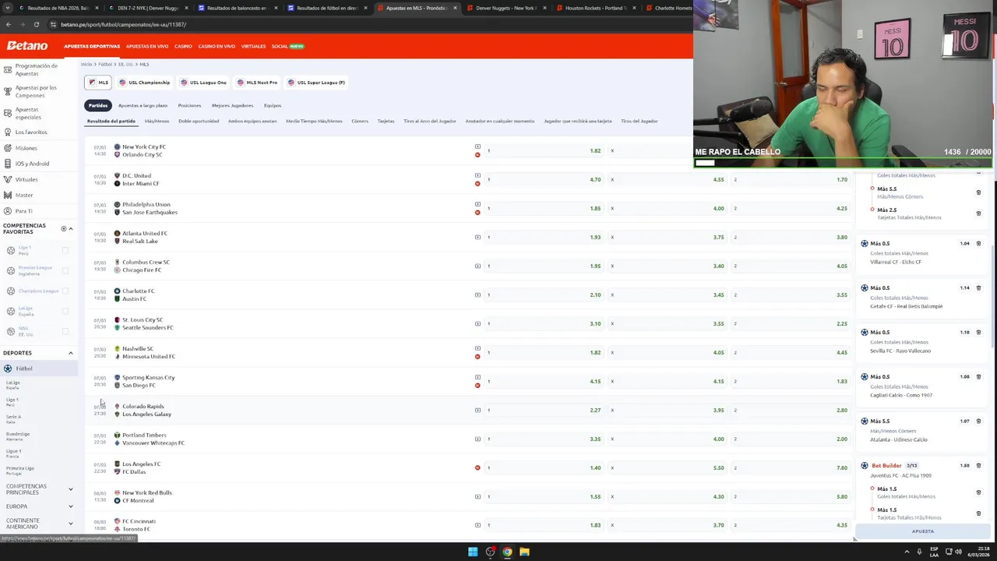Open Fútbol breadcrumb link

[104, 64]
